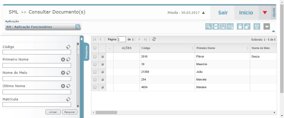Tick the checkbox for row 2010

point(95,57)
